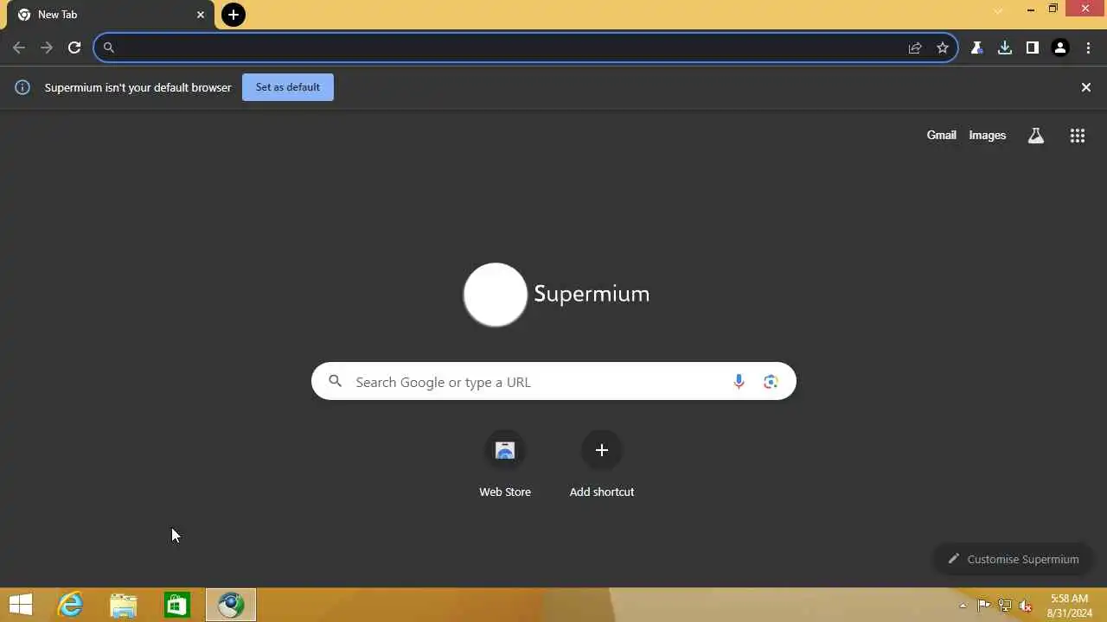
Task: Reload the current page
Action: tap(74, 48)
